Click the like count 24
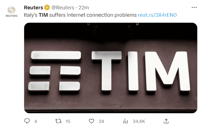Screen dimensions: 203x128 click(x=101, y=121)
